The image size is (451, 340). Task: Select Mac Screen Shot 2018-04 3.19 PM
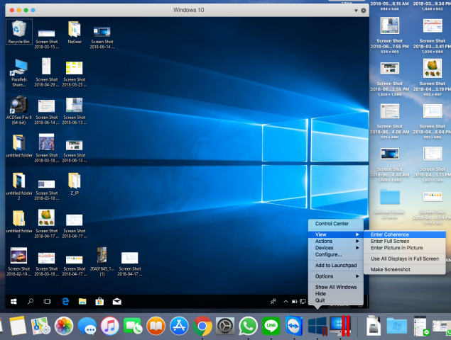click(433, 68)
